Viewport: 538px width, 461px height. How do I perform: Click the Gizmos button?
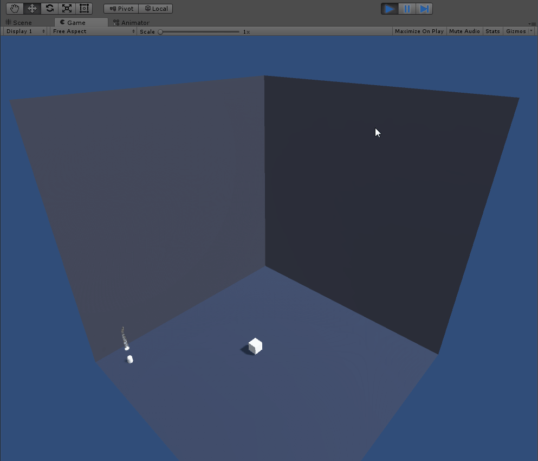(x=516, y=31)
